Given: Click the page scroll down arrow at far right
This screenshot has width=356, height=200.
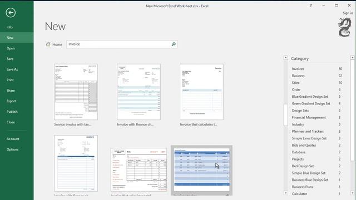Looking at the screenshot, I should pyautogui.click(x=352, y=193).
